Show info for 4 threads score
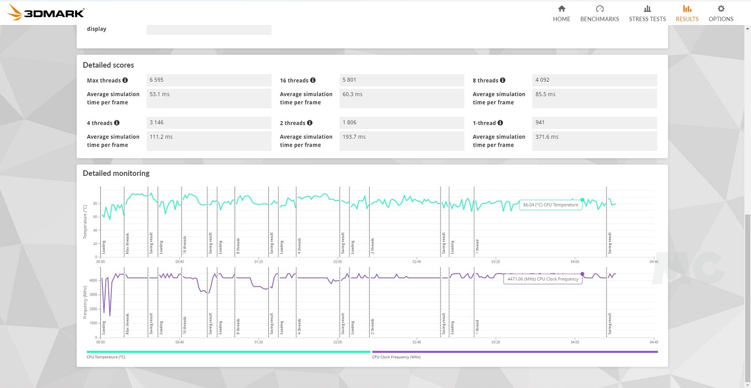Image resolution: width=751 pixels, height=388 pixels. tap(116, 123)
